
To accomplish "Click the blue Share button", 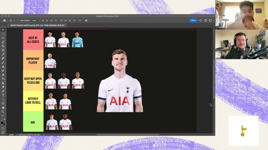I will (x=193, y=20).
